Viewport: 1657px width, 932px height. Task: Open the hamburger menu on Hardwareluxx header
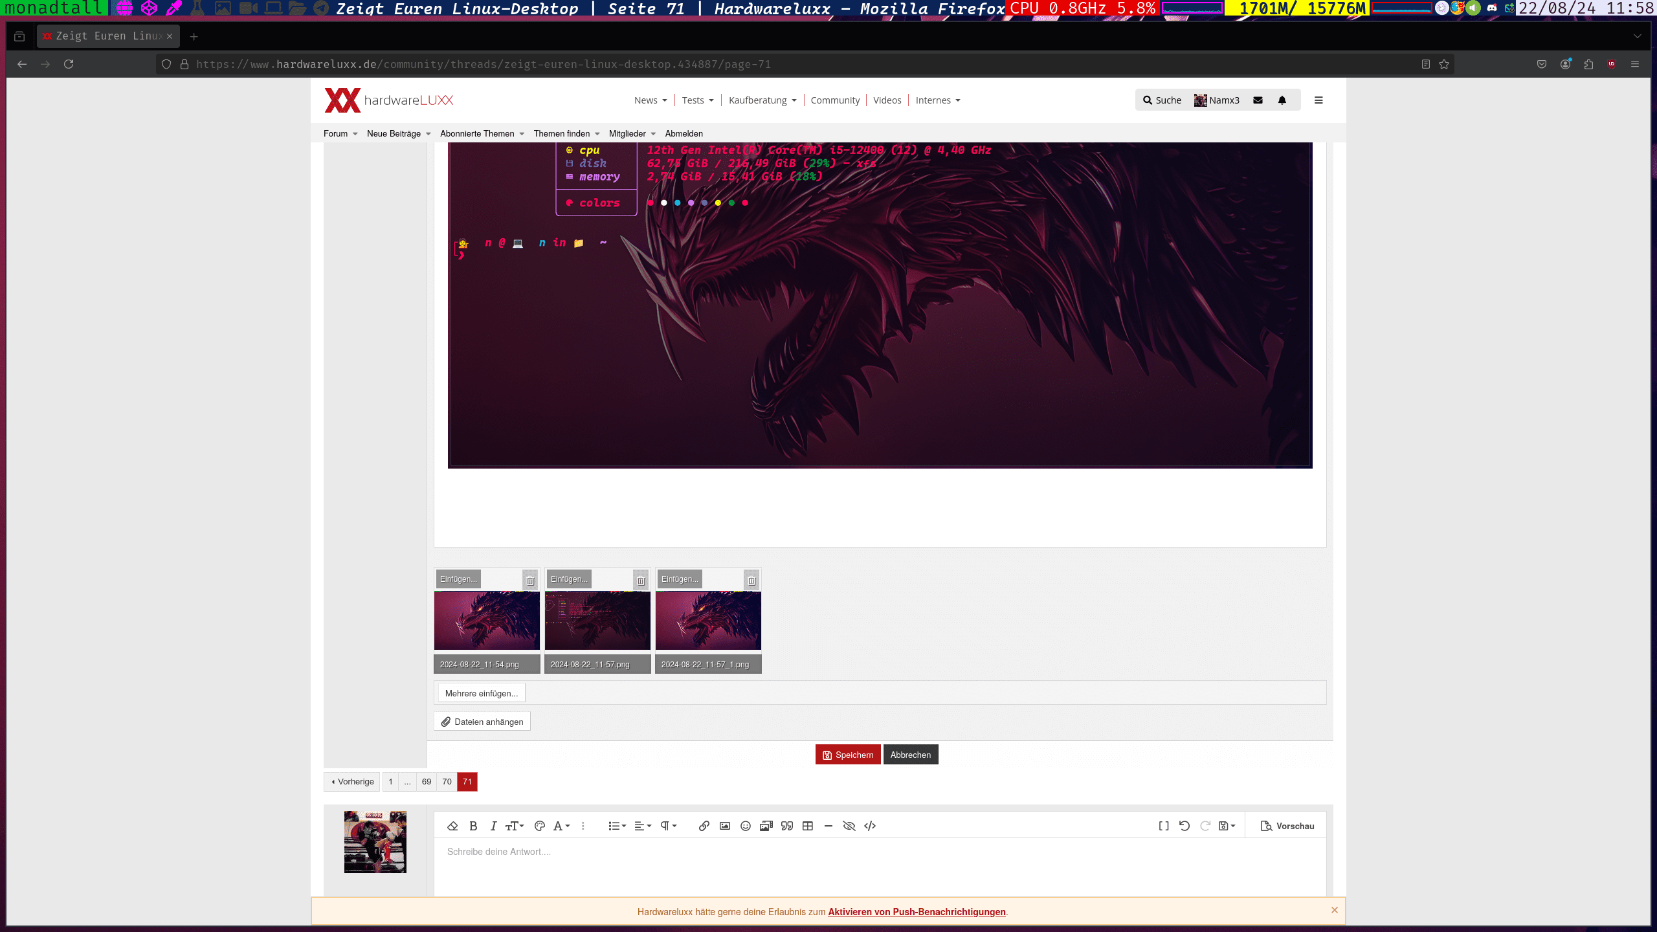[x=1318, y=100]
